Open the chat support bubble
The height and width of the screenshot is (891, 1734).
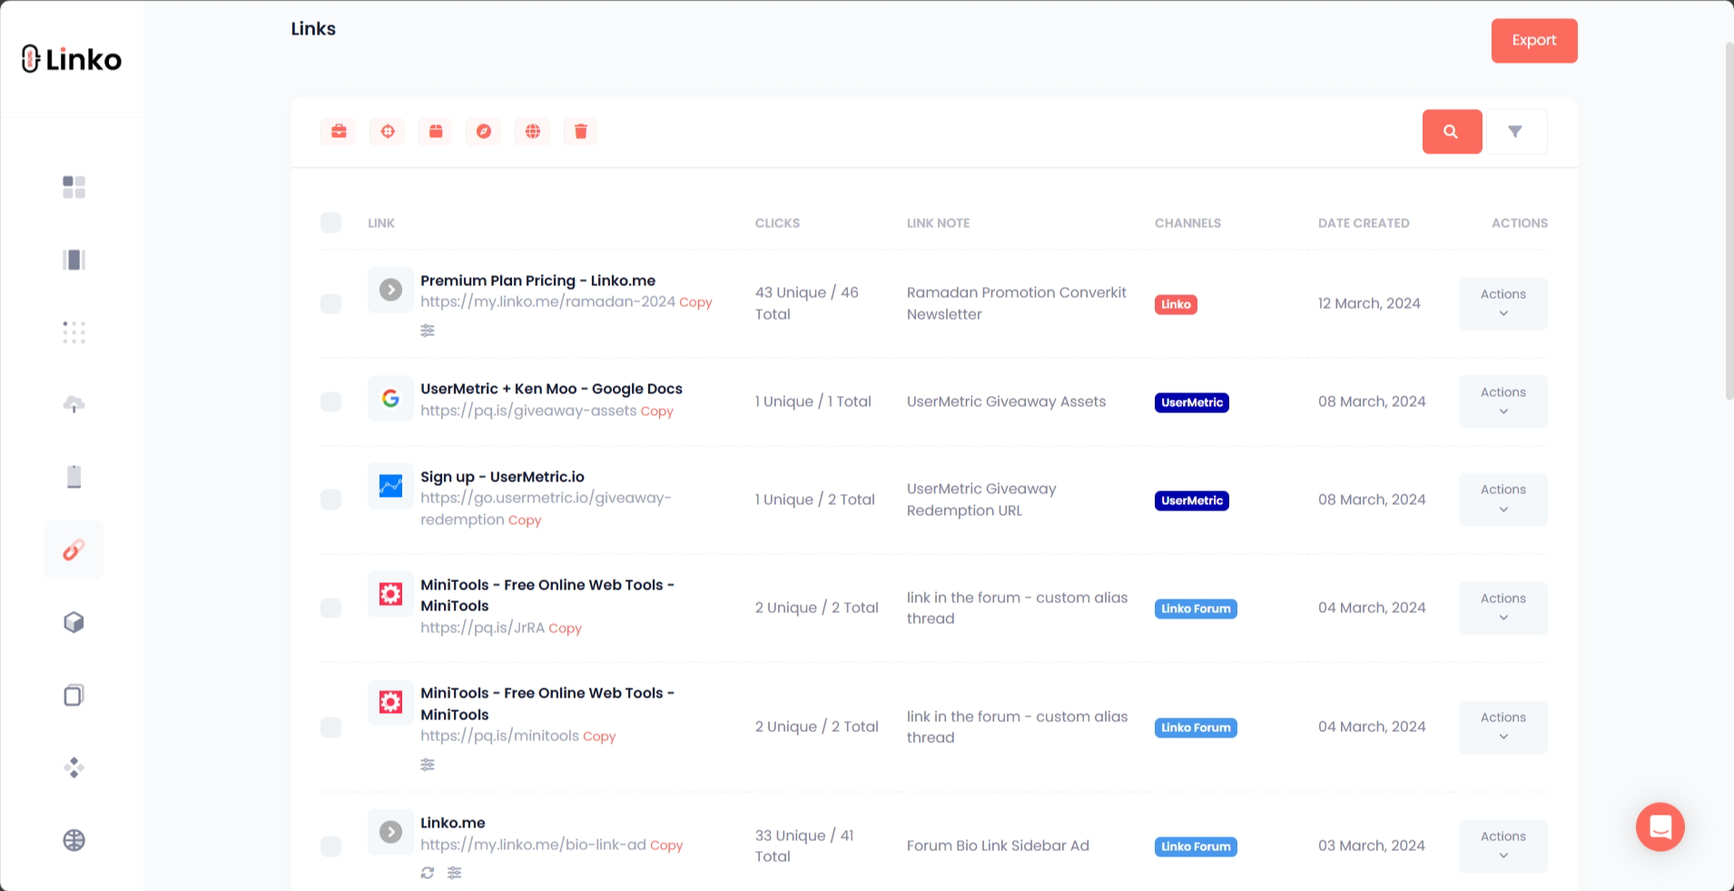pos(1660,827)
